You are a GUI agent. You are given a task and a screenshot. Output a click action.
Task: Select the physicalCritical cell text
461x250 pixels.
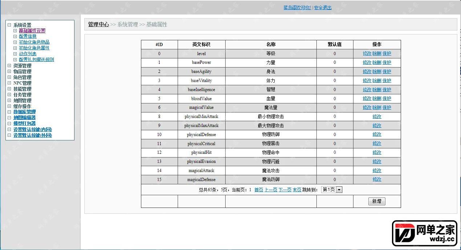(x=201, y=144)
